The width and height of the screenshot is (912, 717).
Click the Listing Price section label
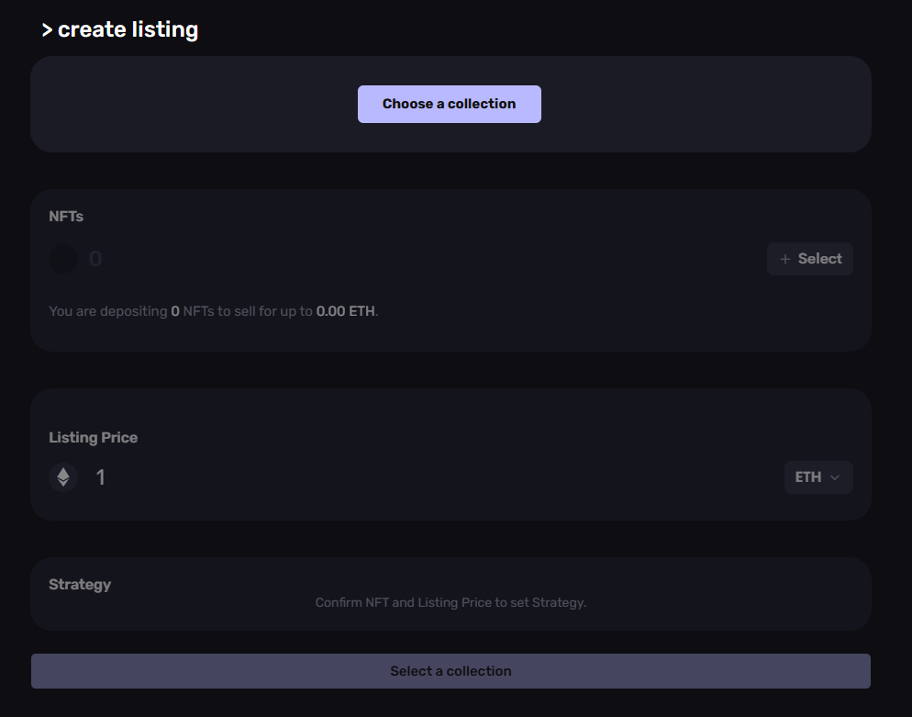pyautogui.click(x=93, y=438)
